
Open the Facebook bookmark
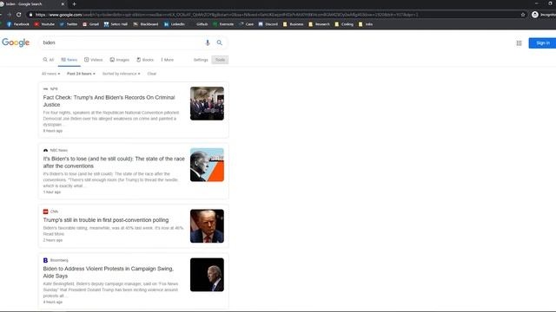(18, 24)
